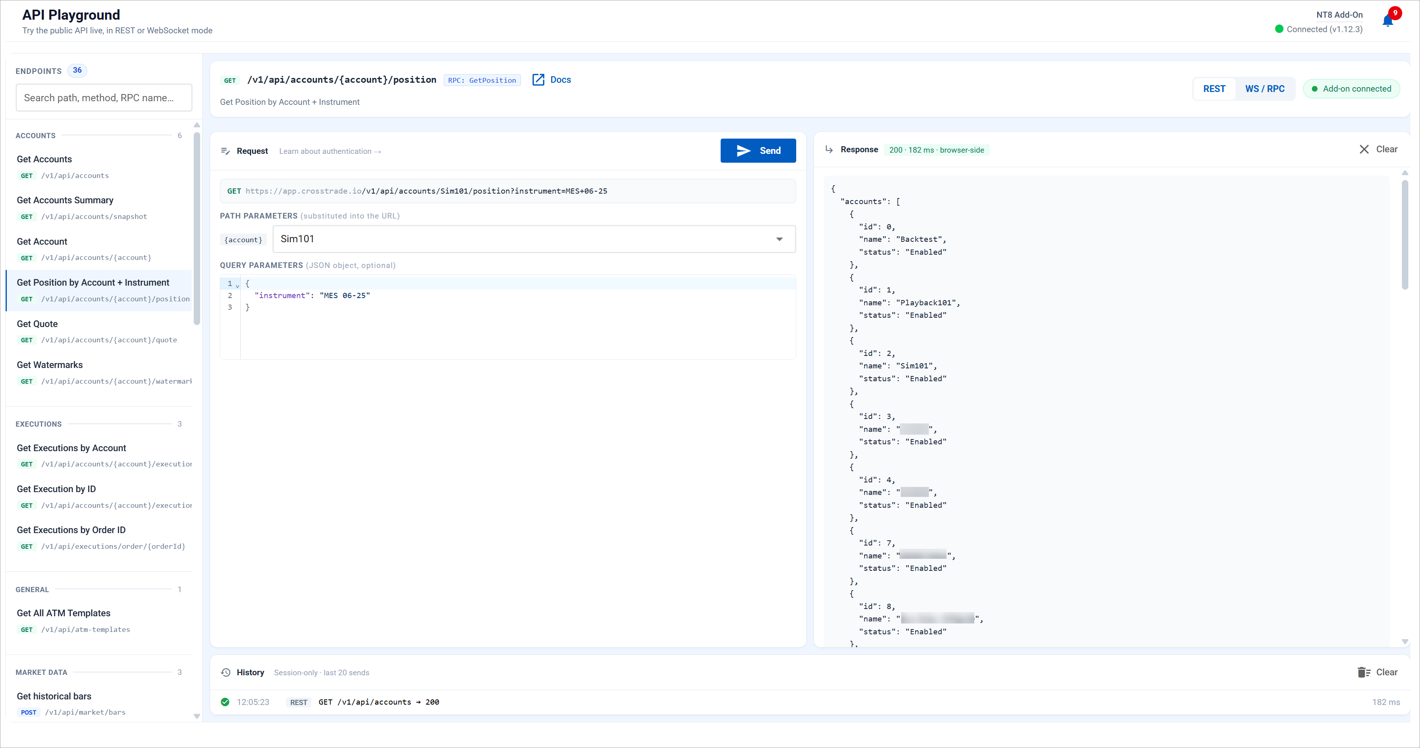Click the green Connected status dot

point(1279,29)
